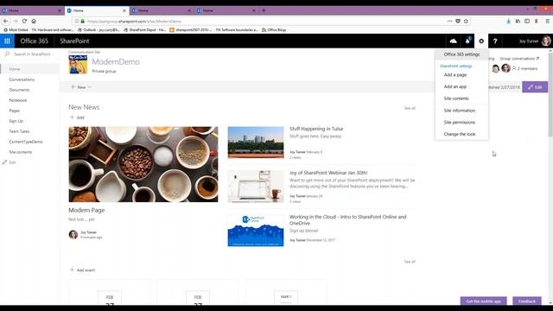Open Site contents from settings menu
Image resolution: width=553 pixels, height=311 pixels.
[456, 98]
